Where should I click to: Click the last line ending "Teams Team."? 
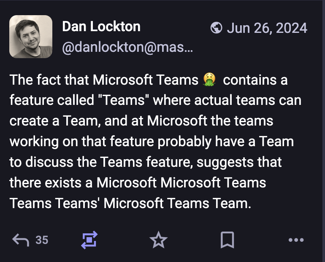tap(130, 203)
